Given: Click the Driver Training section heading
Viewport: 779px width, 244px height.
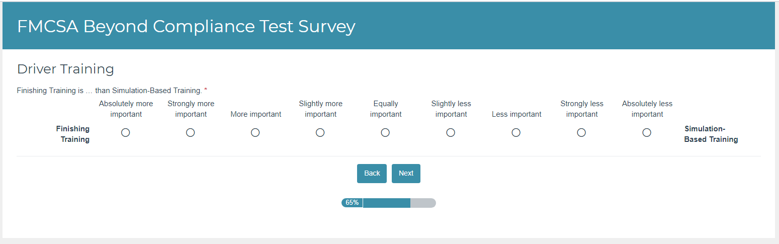Looking at the screenshot, I should tap(65, 69).
